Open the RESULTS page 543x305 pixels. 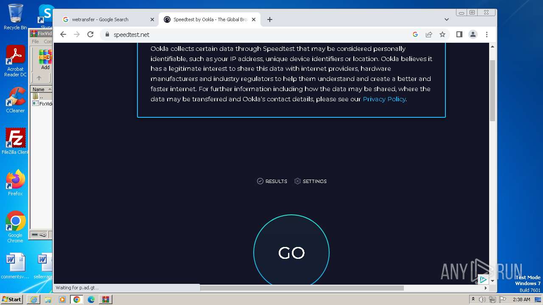click(272, 181)
